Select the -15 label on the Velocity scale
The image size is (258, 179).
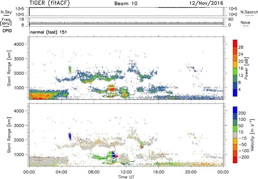tap(243, 138)
